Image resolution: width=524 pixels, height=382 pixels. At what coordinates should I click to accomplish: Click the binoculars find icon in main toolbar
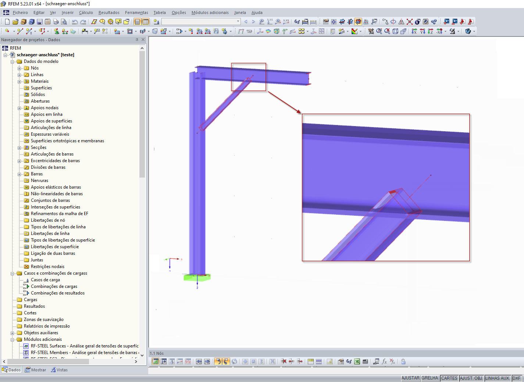(297, 22)
